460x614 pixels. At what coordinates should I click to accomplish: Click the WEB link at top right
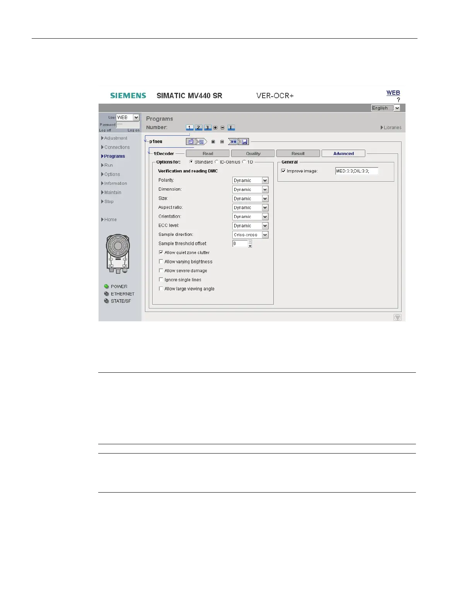[x=393, y=93]
